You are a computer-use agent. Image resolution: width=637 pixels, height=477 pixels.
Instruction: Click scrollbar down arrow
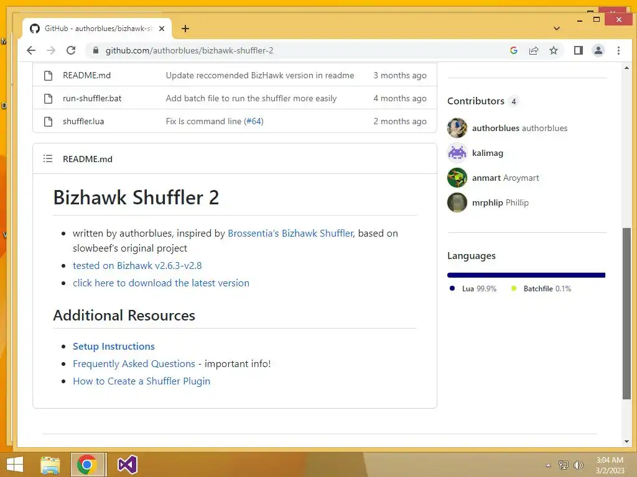(x=626, y=442)
